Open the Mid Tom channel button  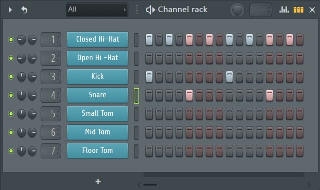(97, 132)
